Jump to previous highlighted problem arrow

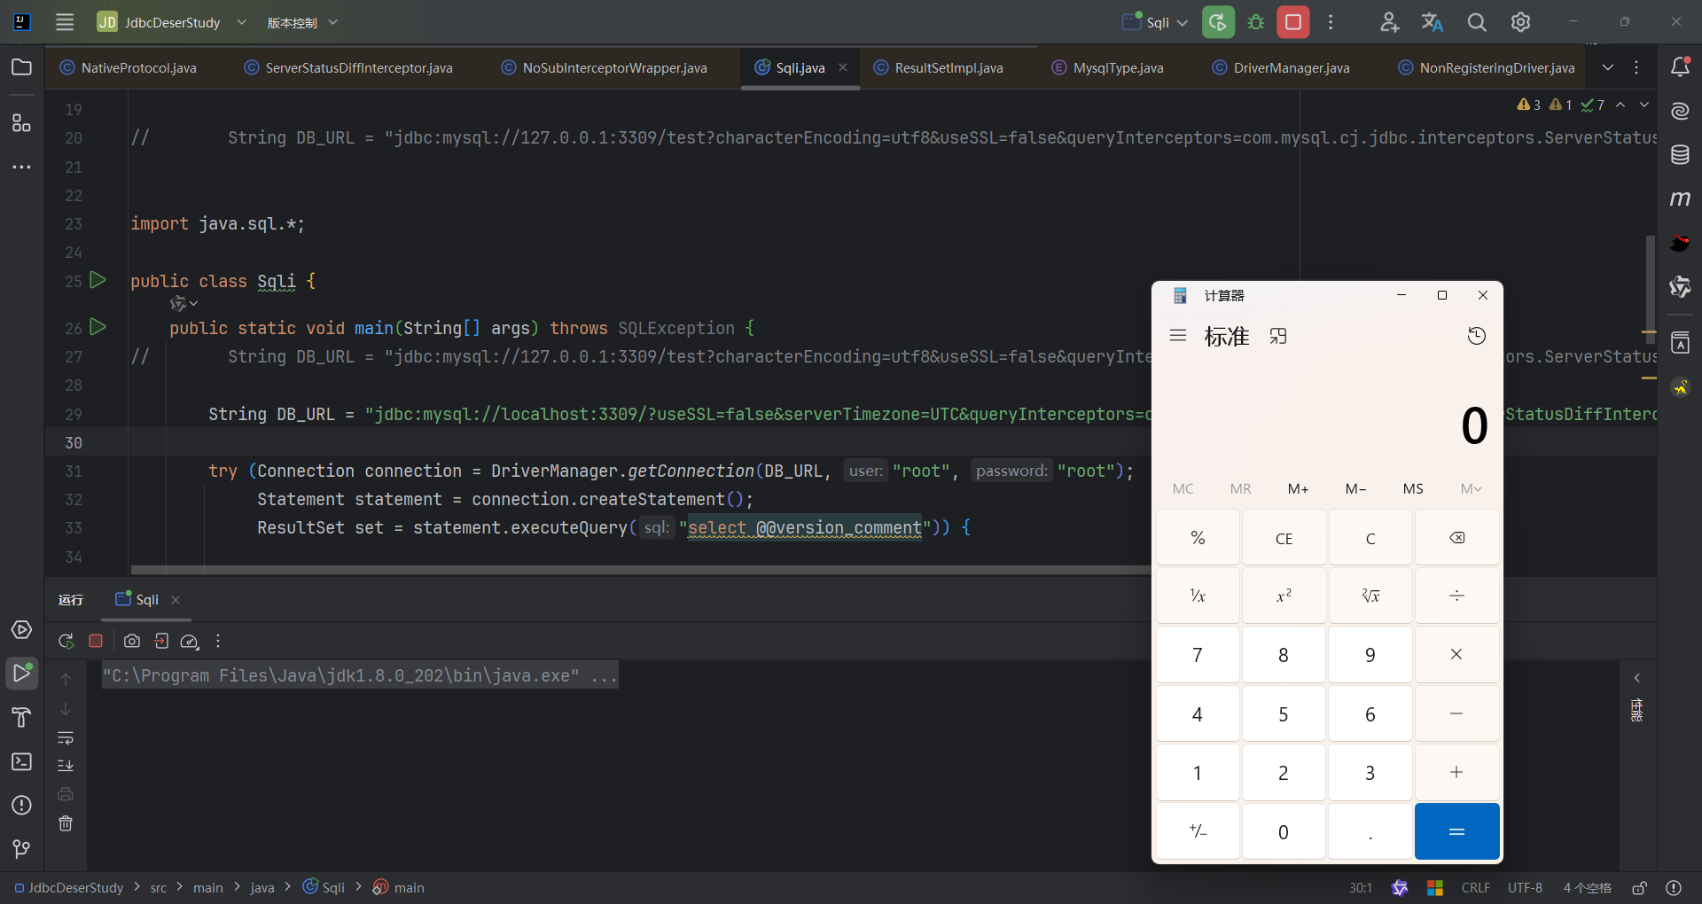coord(1620,105)
